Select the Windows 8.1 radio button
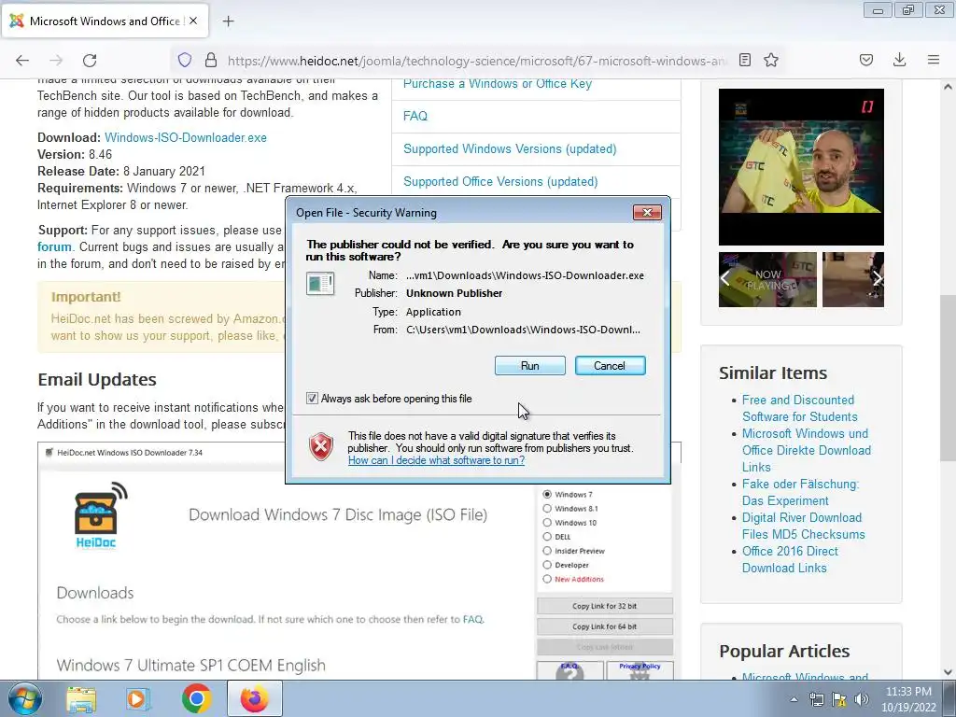This screenshot has height=717, width=956. click(547, 509)
